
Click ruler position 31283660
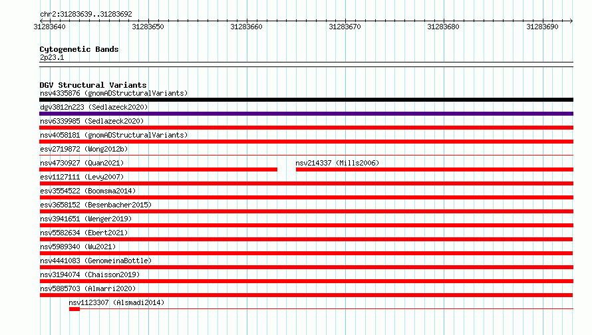(x=246, y=27)
